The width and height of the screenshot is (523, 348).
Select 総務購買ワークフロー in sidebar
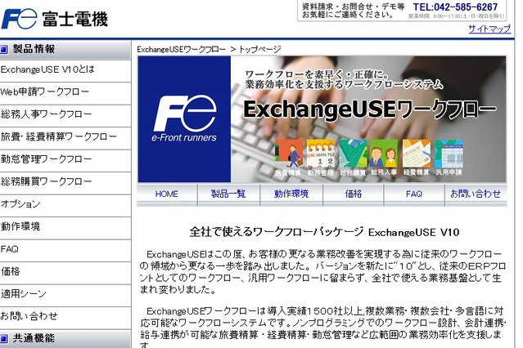point(65,182)
